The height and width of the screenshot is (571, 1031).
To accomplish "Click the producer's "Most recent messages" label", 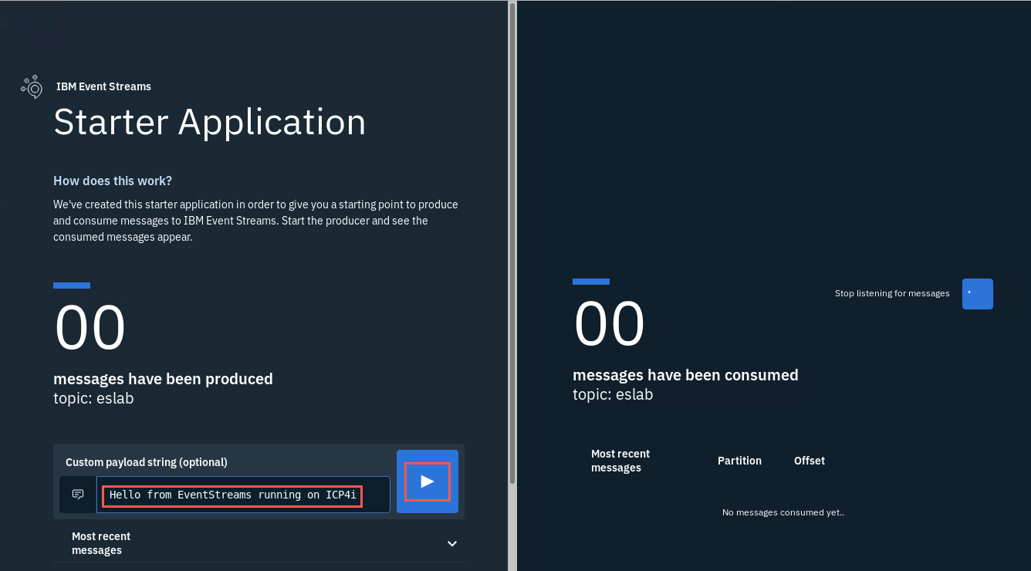I will click(101, 543).
